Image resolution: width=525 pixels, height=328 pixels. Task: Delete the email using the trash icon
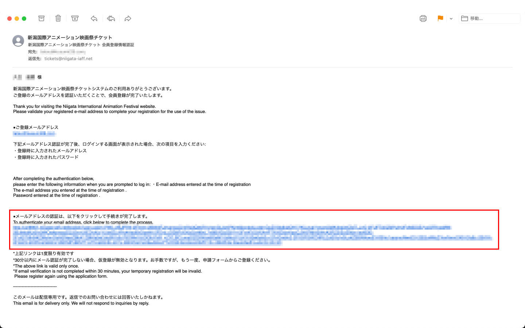pyautogui.click(x=58, y=19)
